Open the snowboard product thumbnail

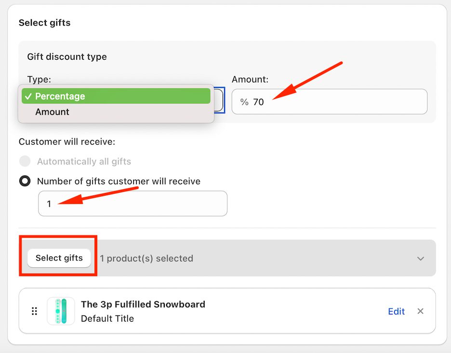click(61, 311)
